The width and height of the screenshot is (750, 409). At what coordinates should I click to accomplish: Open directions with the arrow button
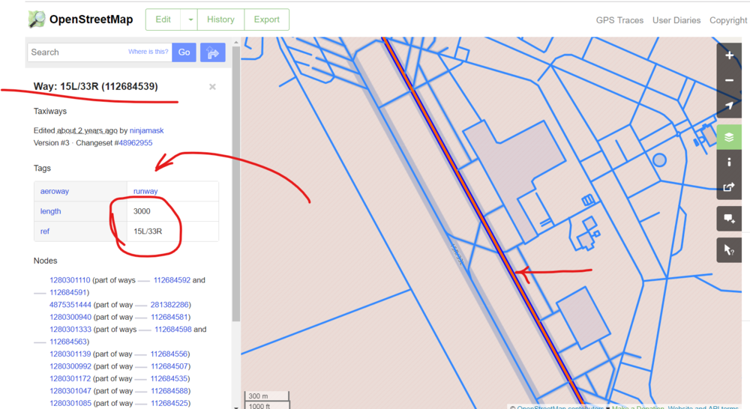213,52
